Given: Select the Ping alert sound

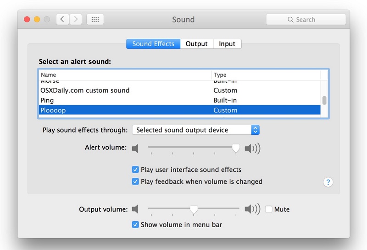Looking at the screenshot, I should 47,100.
